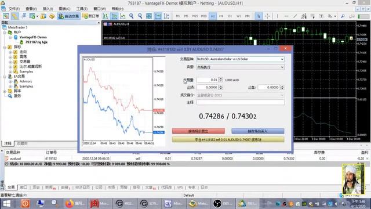371x209 pixels.
Task: Click the search magnifier icon in toolbar
Action: [343, 16]
